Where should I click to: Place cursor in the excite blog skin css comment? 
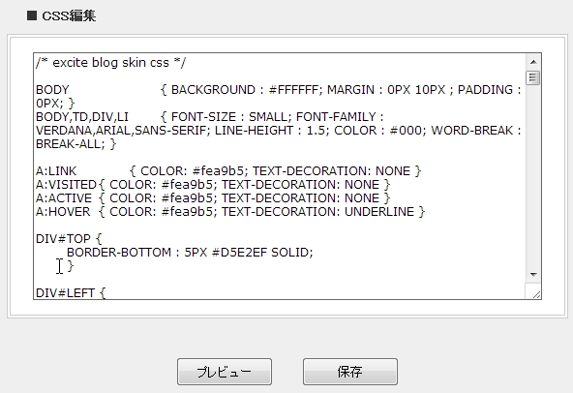[x=110, y=63]
